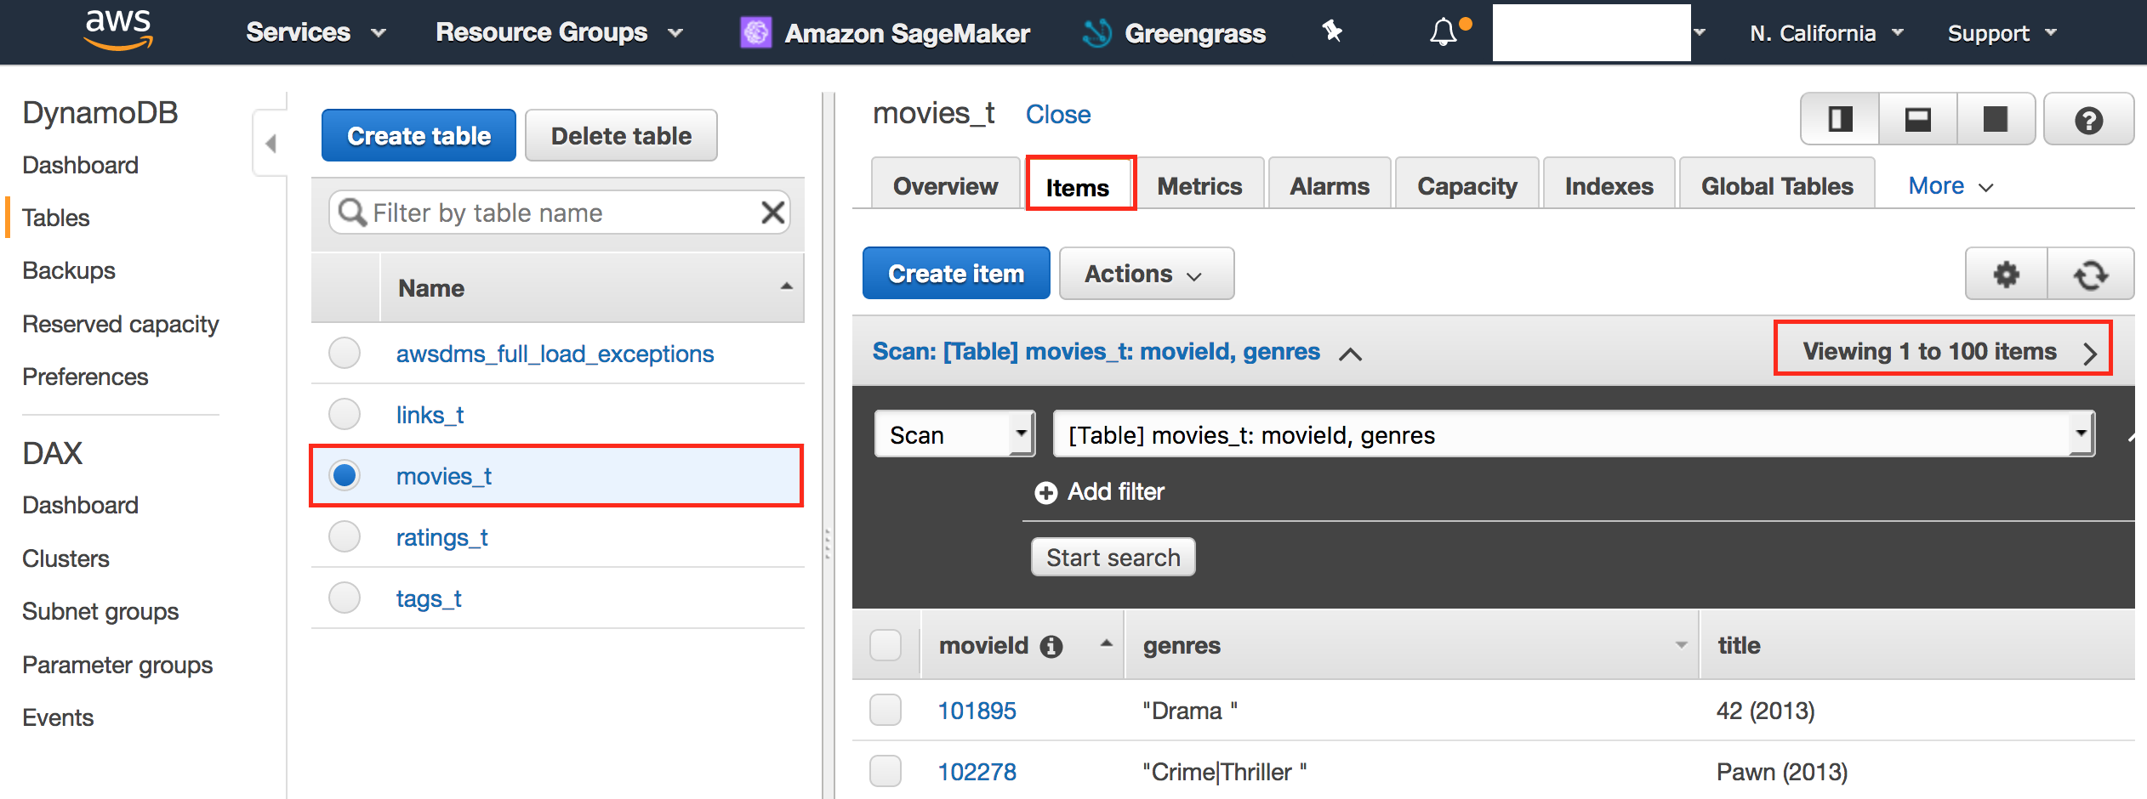The width and height of the screenshot is (2147, 799).
Task: Click the Add filter plus icon
Action: 1045,492
